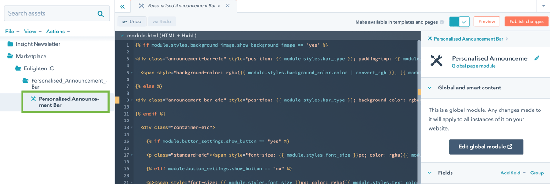
Task: Toggle make available in templates and pages
Action: (459, 21)
